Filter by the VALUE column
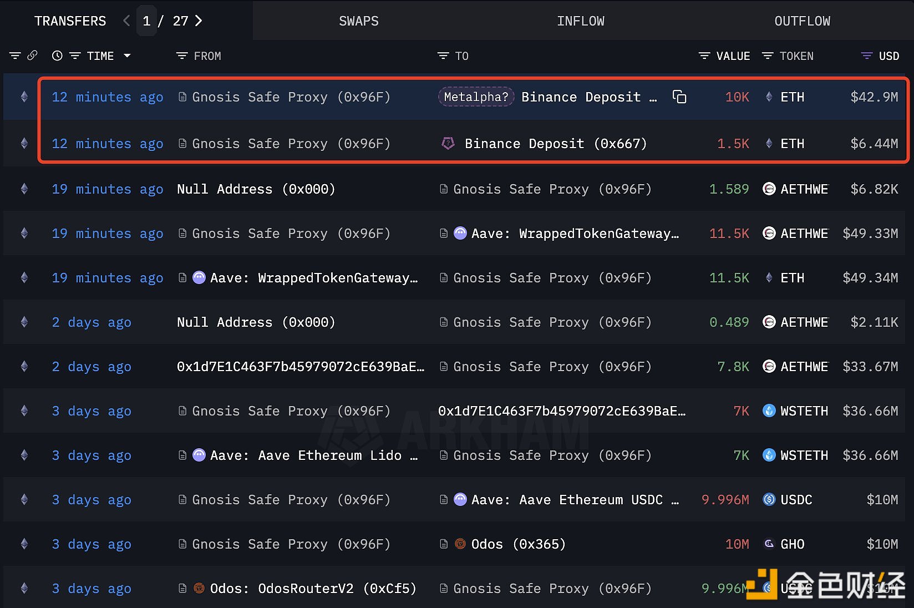The width and height of the screenshot is (914, 608). click(704, 56)
